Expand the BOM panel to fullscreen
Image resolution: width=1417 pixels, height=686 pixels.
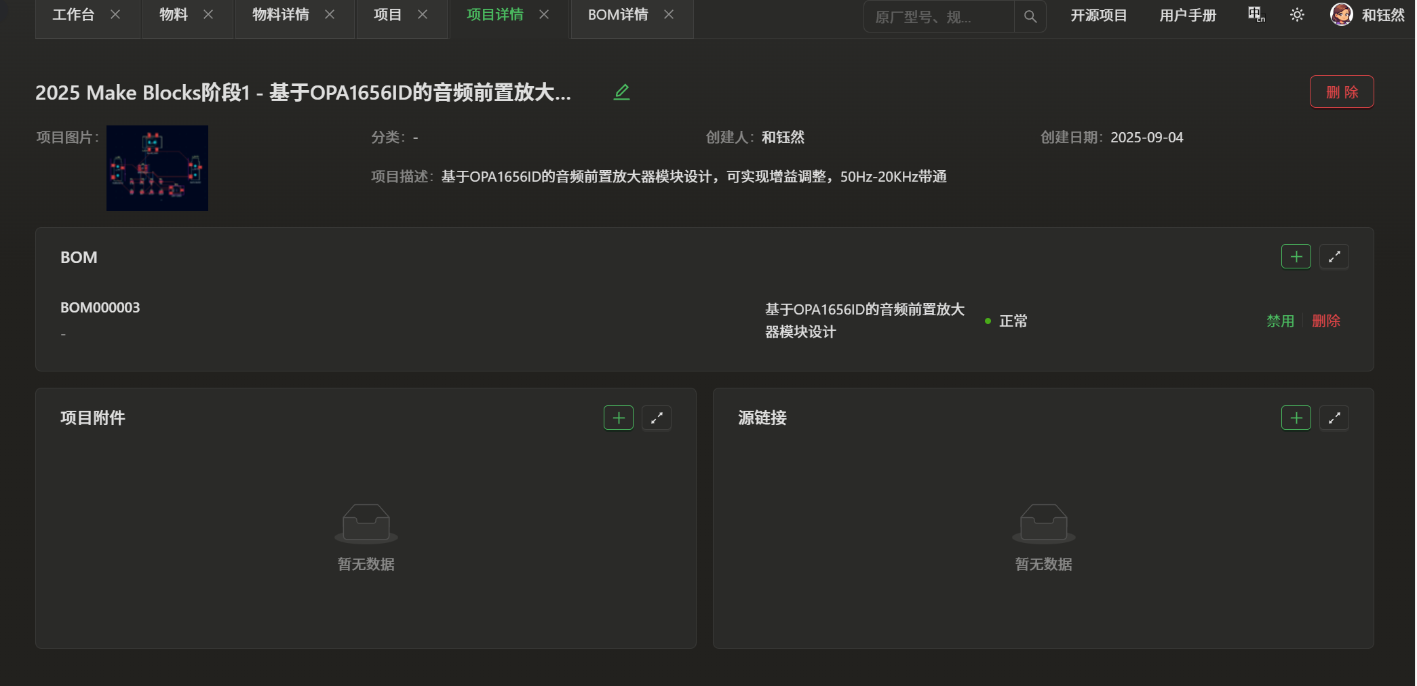point(1334,257)
